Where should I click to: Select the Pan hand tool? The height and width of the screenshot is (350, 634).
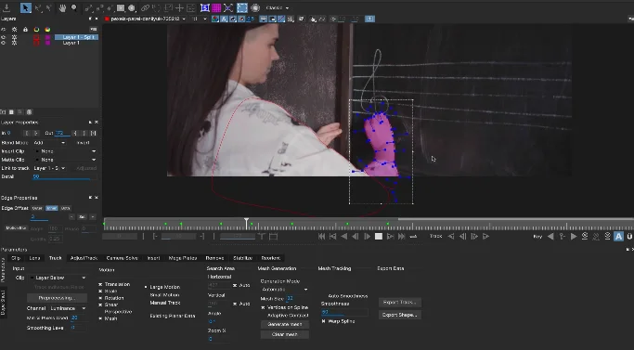pyautogui.click(x=62, y=7)
